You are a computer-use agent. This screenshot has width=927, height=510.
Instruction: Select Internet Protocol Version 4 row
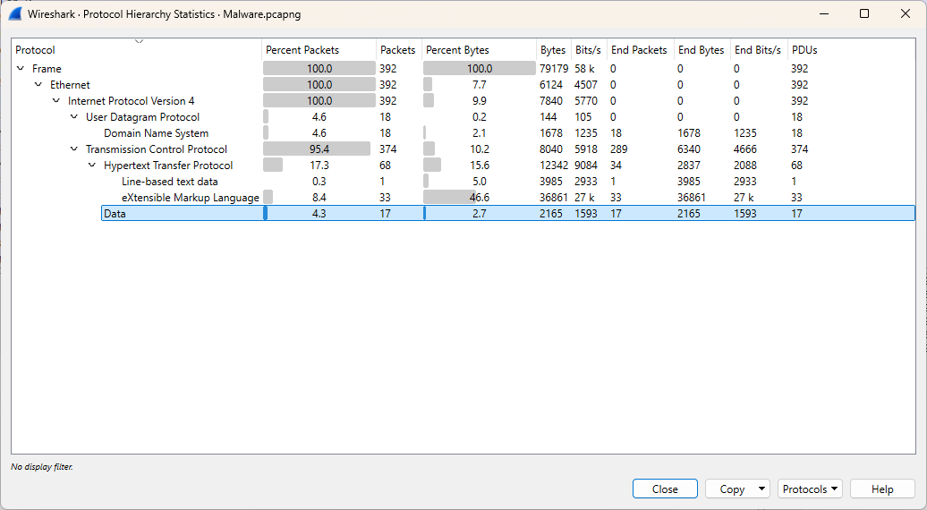[x=463, y=100]
